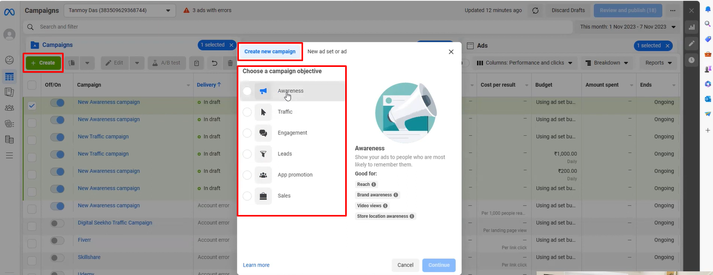
Task: Select the App promotion objective radio button
Action: (247, 175)
